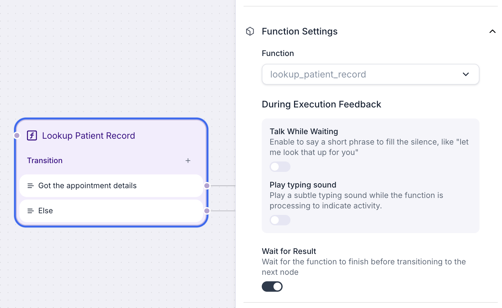Add a new transition with plus icon
502x308 pixels.
point(188,161)
